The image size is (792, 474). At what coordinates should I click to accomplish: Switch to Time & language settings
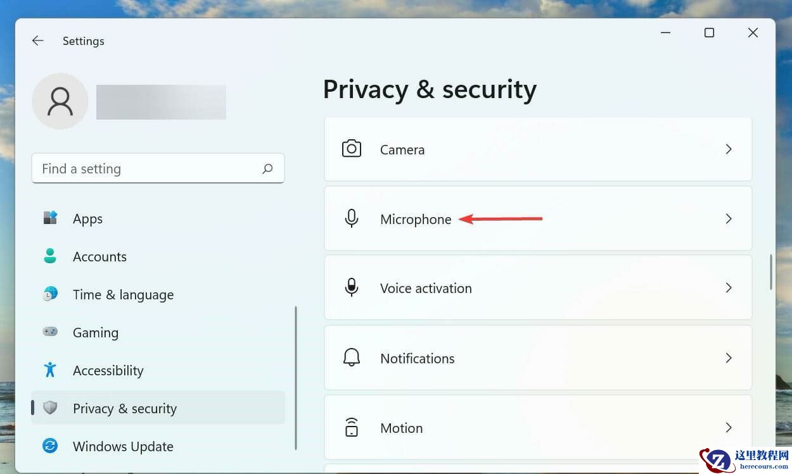tap(123, 295)
